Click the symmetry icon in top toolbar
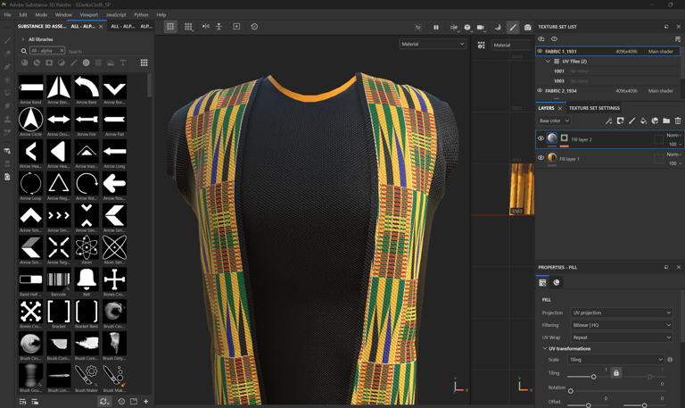 click(x=205, y=27)
